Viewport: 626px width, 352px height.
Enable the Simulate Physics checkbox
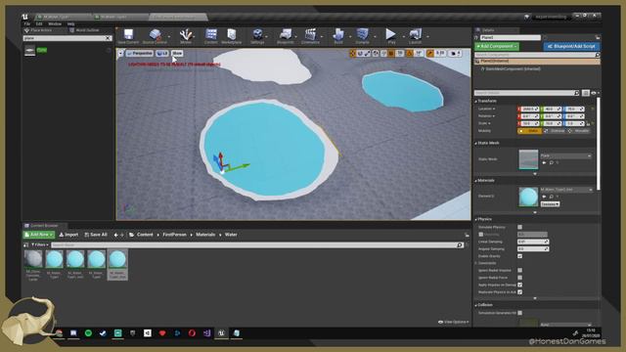pos(519,227)
